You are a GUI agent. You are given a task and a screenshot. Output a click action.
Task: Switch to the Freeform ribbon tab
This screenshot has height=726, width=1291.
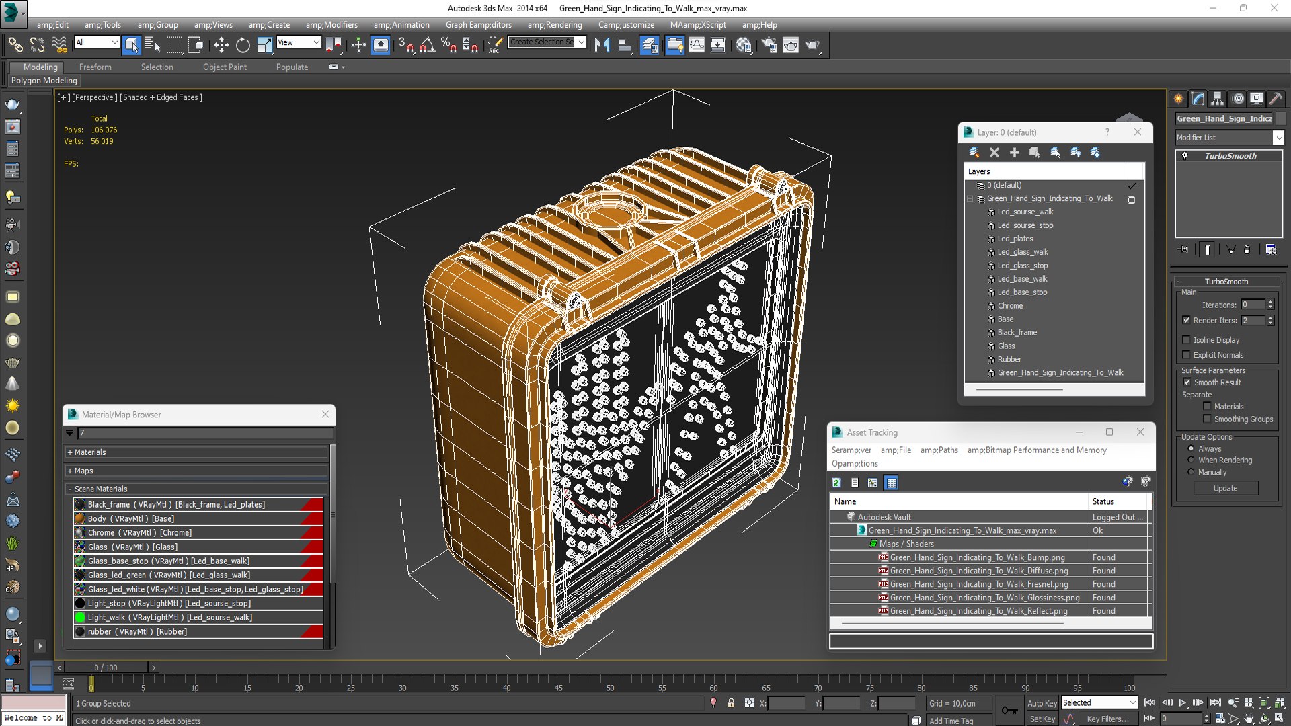point(95,67)
